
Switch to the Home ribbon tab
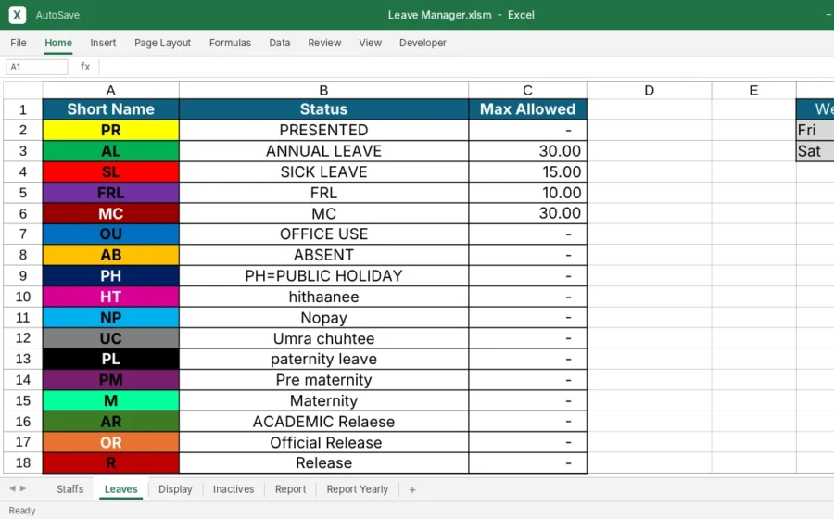pos(58,43)
